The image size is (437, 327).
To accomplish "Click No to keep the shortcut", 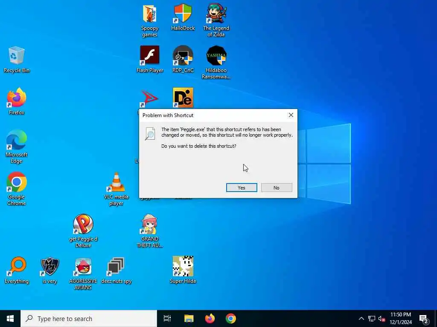I will point(277,188).
